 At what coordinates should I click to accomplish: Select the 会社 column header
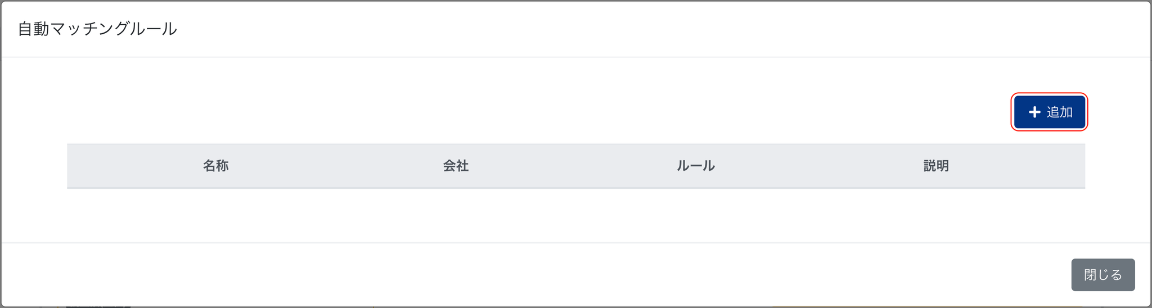[x=456, y=166]
